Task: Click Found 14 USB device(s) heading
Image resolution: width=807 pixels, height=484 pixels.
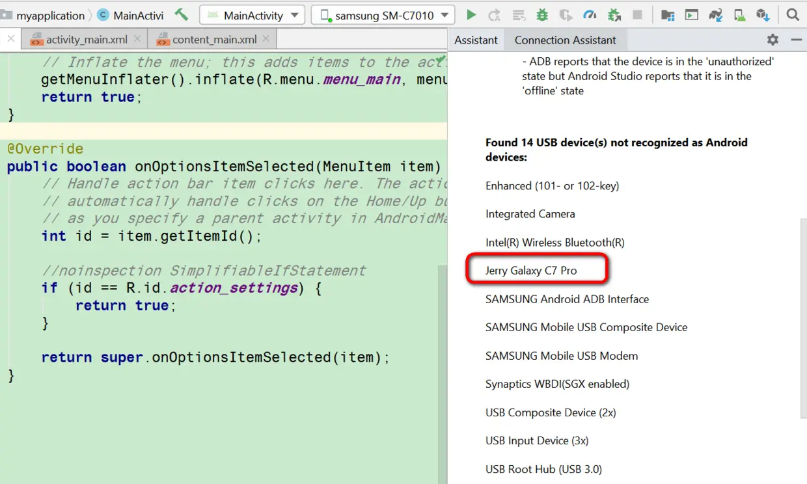Action: click(x=616, y=150)
